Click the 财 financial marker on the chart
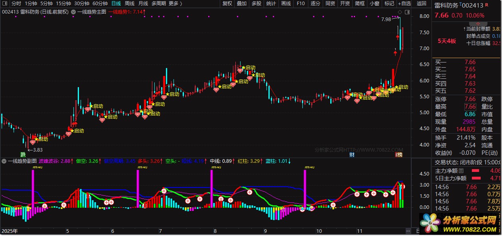The height and width of the screenshot is (236, 503). [x=352, y=154]
